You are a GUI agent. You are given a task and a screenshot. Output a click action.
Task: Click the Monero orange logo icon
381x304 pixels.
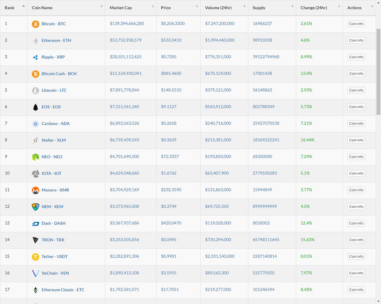point(36,190)
